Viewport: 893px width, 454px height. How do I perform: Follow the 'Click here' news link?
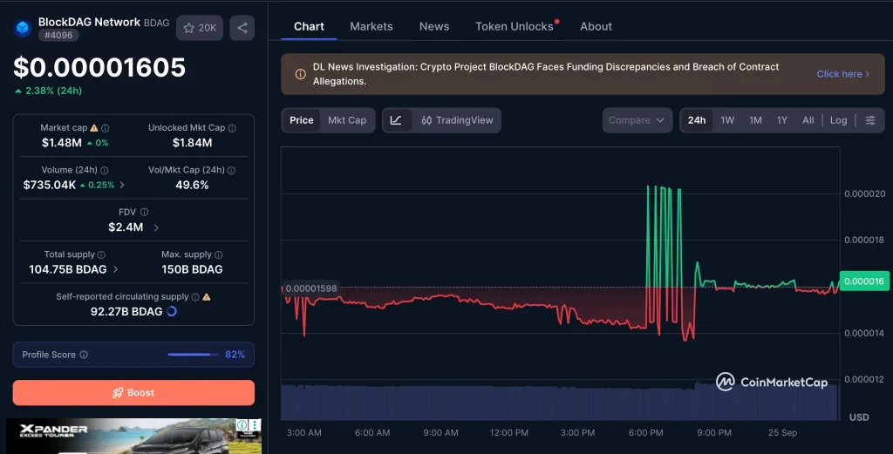point(843,74)
